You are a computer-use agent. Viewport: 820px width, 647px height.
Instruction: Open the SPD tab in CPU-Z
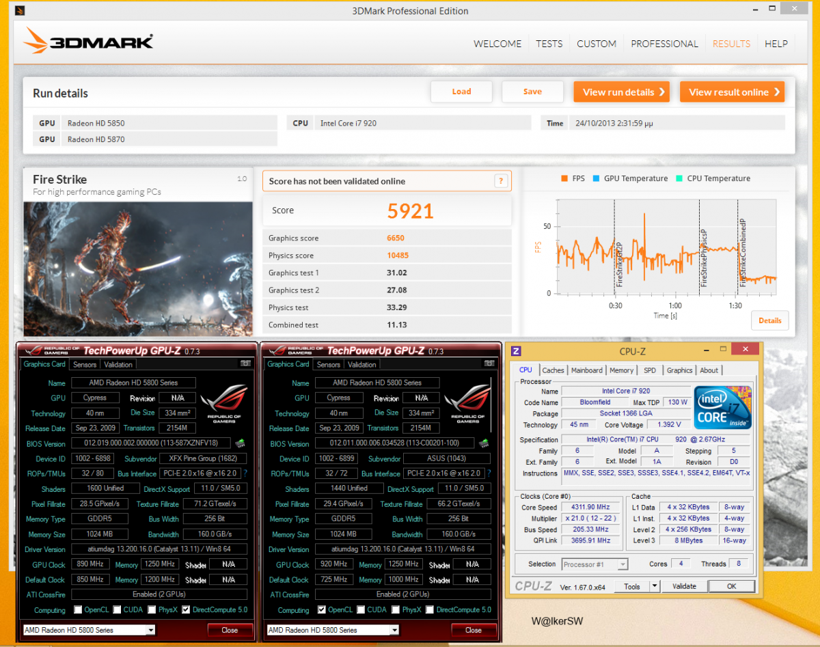coord(650,370)
